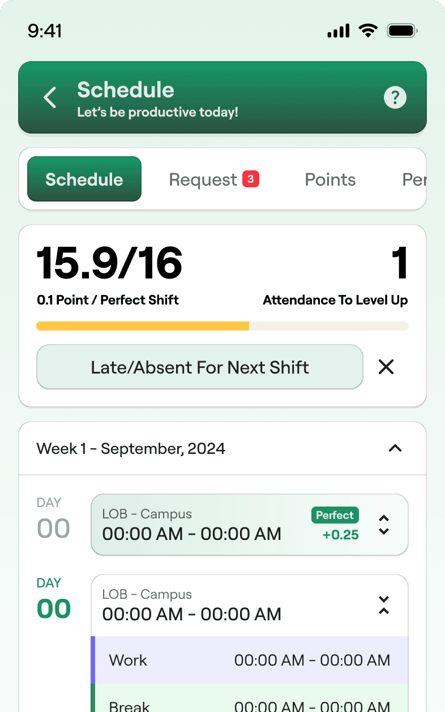Tap the yellow attendance progress bar
445x712 pixels.
point(143,326)
